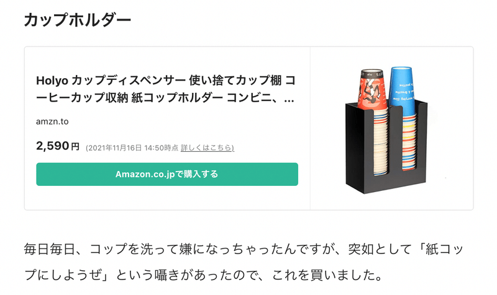Click the 円 currency symbol beside the price
Viewport: 497px width, 295px height.
click(x=75, y=147)
